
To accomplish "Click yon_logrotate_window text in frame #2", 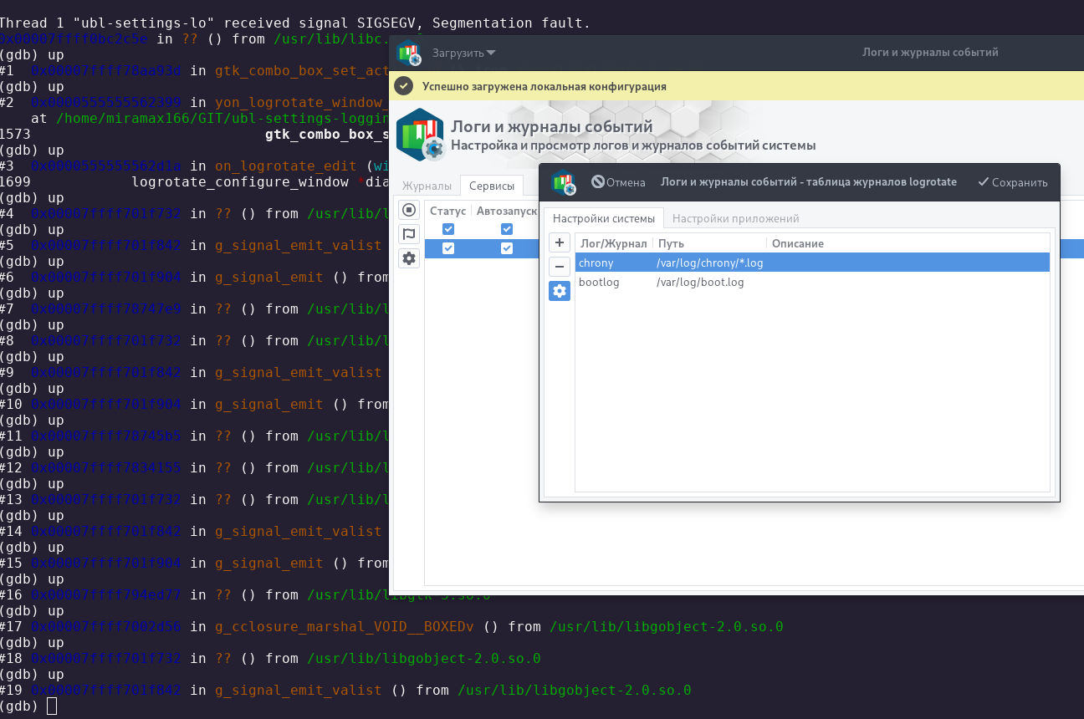I will click(x=302, y=102).
